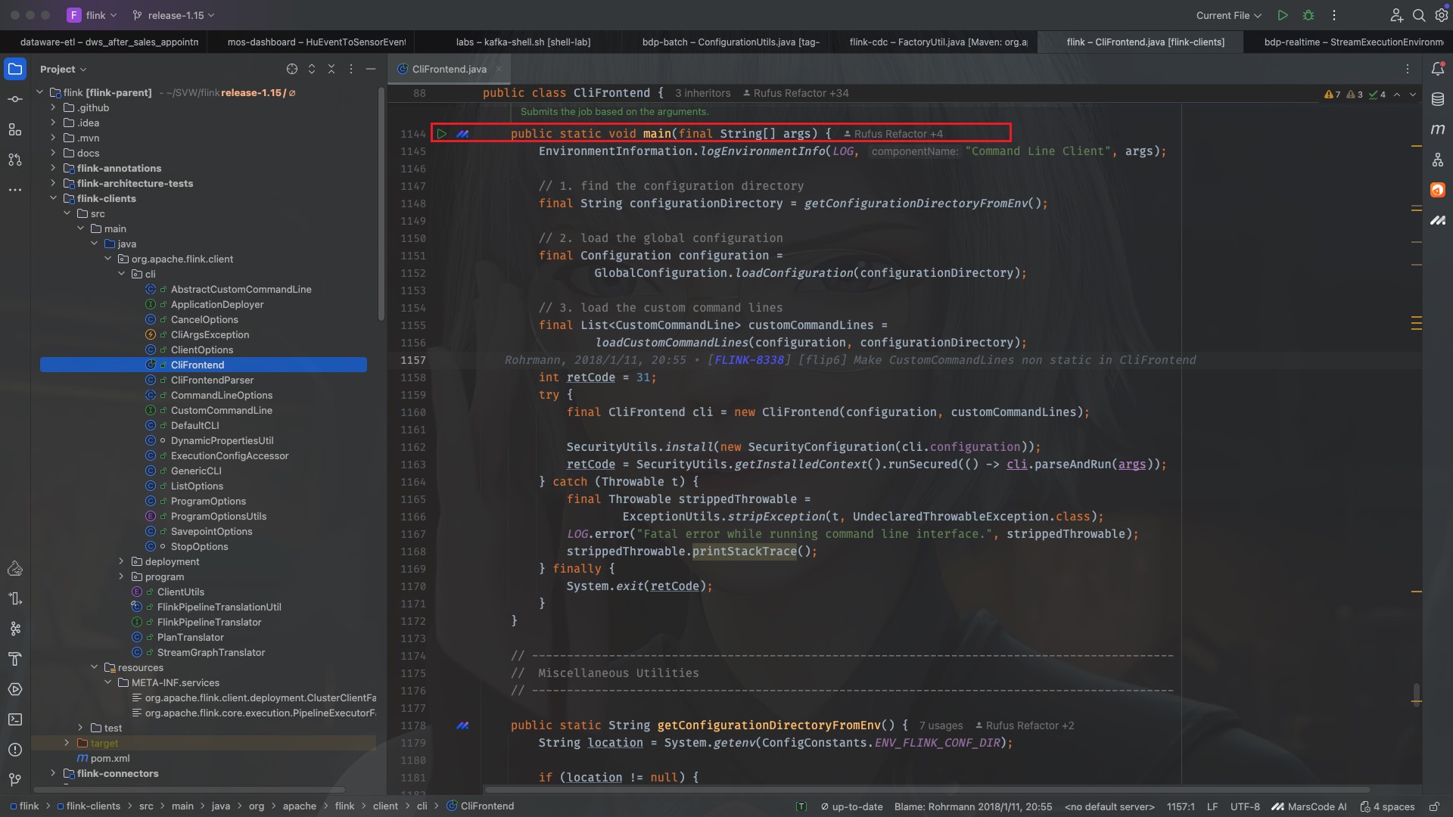Open the Structure tool window icon
1453x817 pixels.
coord(15,129)
